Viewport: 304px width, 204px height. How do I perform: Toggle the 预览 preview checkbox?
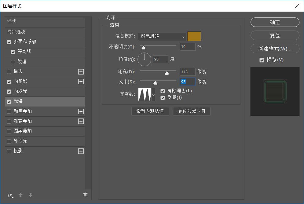[262, 60]
